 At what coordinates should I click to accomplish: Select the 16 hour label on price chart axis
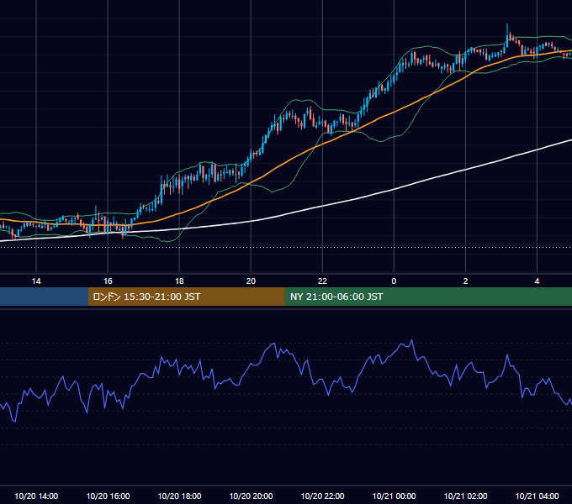(108, 281)
